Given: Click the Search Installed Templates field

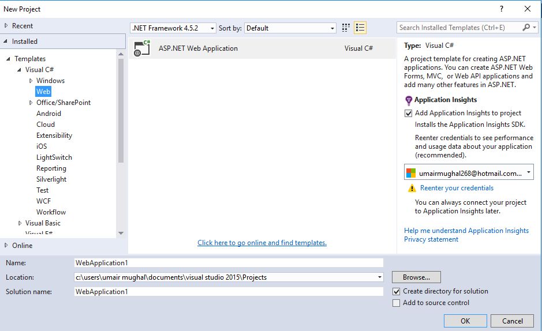Looking at the screenshot, I should coord(459,28).
